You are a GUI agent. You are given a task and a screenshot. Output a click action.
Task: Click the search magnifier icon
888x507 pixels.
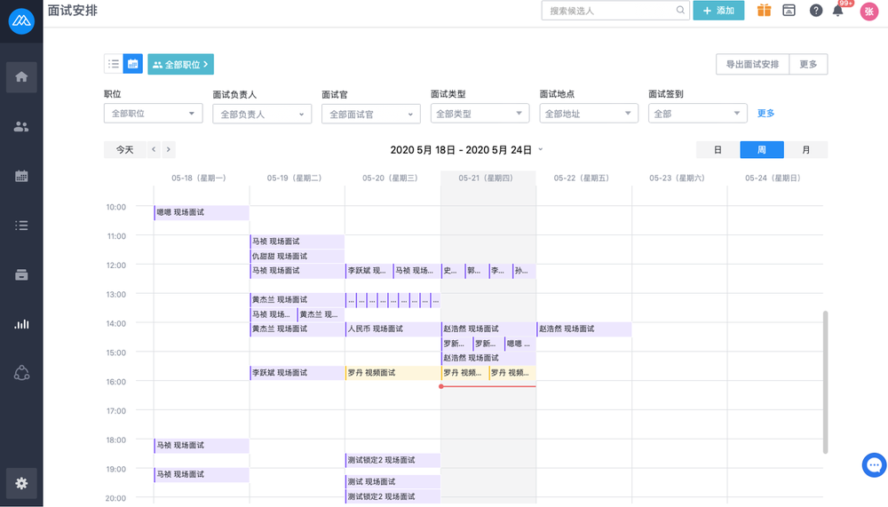pos(680,10)
